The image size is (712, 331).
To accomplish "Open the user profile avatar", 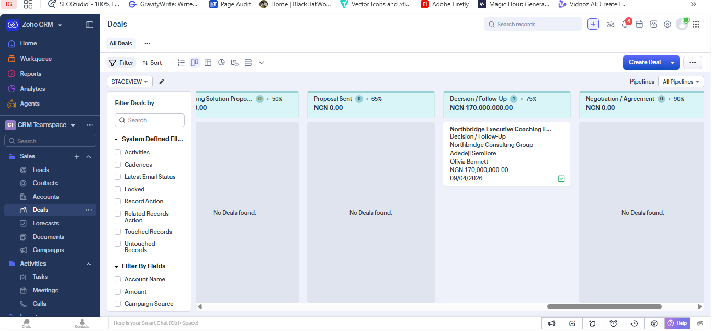I will coord(682,24).
